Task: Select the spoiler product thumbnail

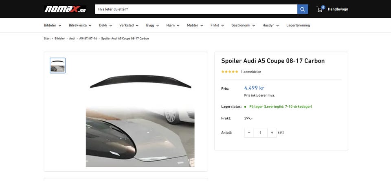Action: pos(57,65)
